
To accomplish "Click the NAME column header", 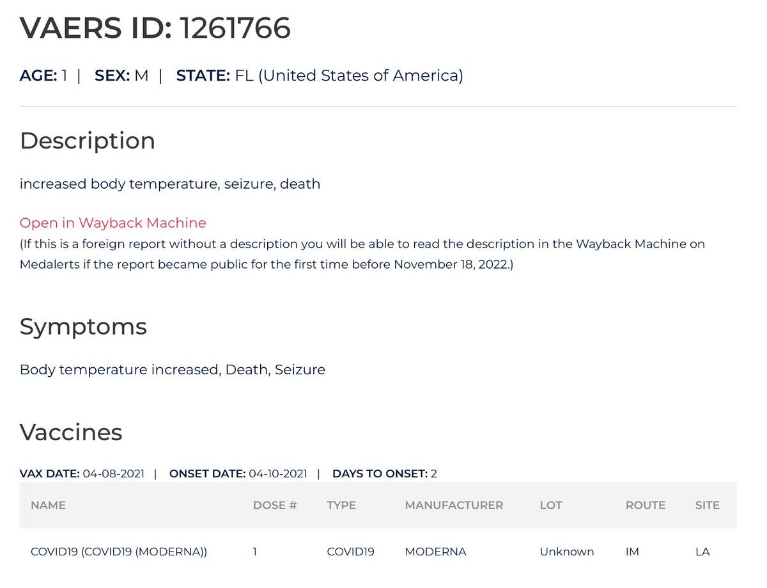I will point(48,505).
